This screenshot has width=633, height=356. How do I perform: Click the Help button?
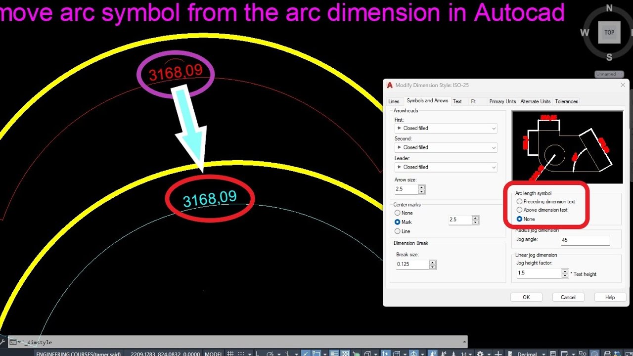point(610,297)
